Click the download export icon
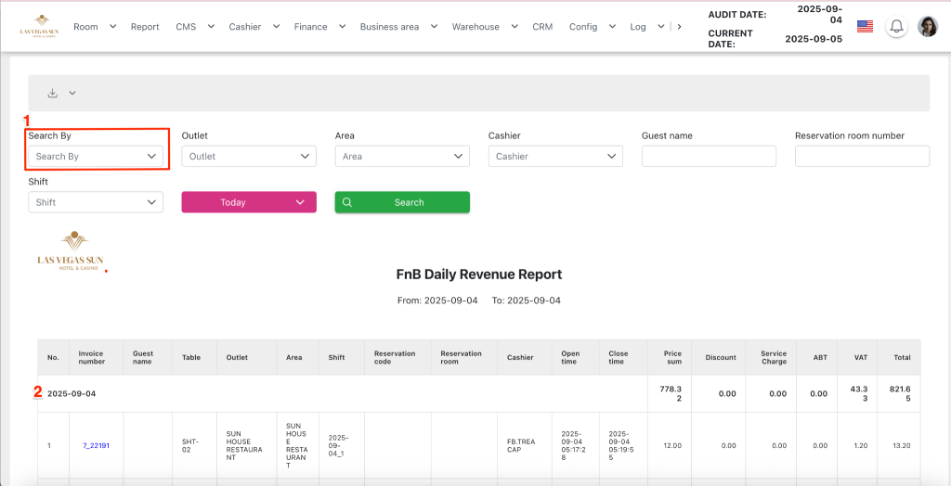 click(53, 93)
